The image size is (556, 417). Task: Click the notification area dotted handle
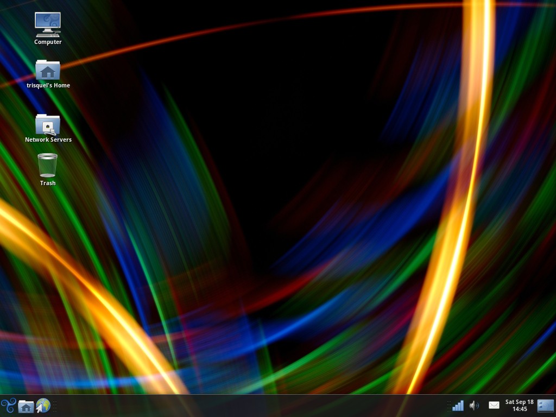(x=448, y=406)
